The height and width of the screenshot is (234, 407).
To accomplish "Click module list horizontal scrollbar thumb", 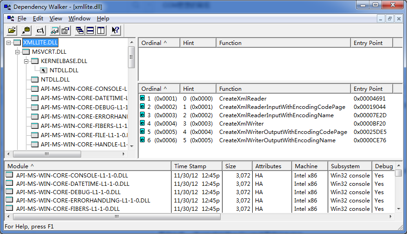I will point(117,216).
